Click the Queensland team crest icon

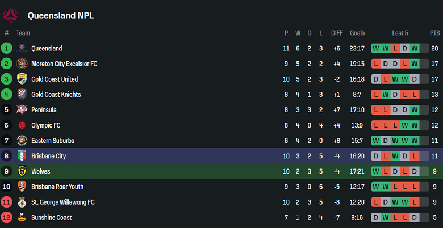(x=22, y=49)
